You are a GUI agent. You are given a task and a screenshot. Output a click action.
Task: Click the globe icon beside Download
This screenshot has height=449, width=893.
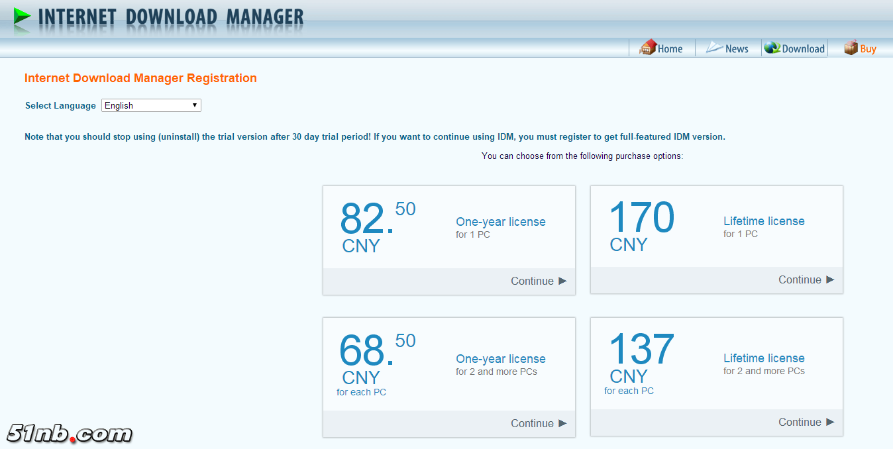click(772, 48)
